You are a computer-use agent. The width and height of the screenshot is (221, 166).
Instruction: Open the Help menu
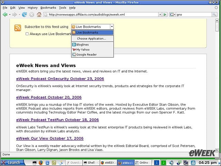coord(72,8)
